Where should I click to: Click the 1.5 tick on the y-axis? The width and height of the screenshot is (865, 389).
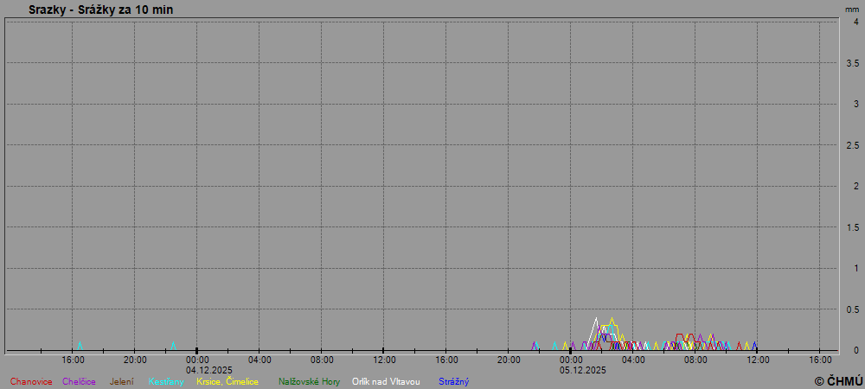(x=852, y=226)
